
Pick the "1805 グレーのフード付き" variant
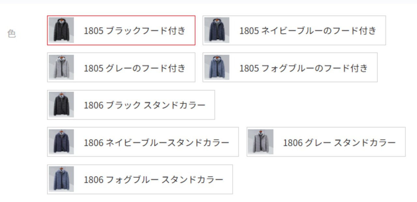[135, 68]
